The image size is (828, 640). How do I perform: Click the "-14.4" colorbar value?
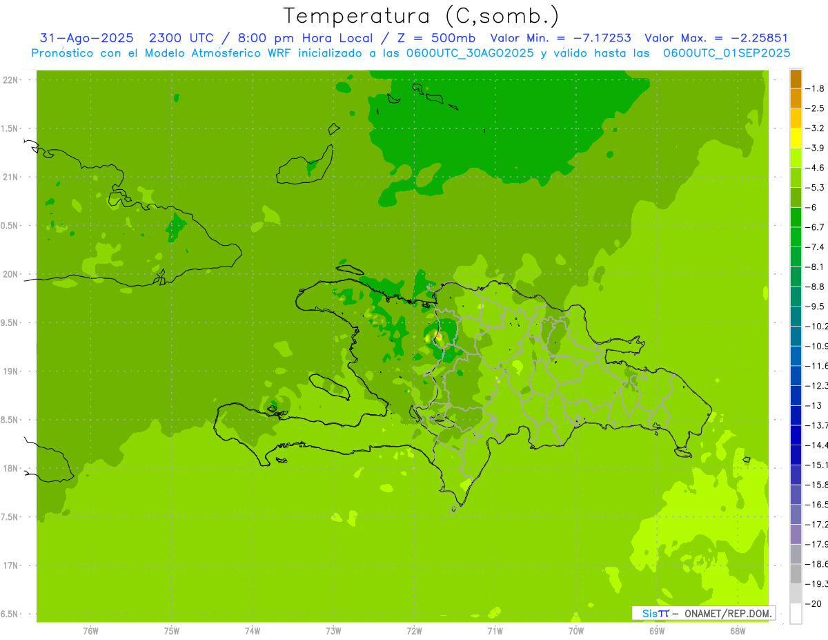[x=816, y=445]
